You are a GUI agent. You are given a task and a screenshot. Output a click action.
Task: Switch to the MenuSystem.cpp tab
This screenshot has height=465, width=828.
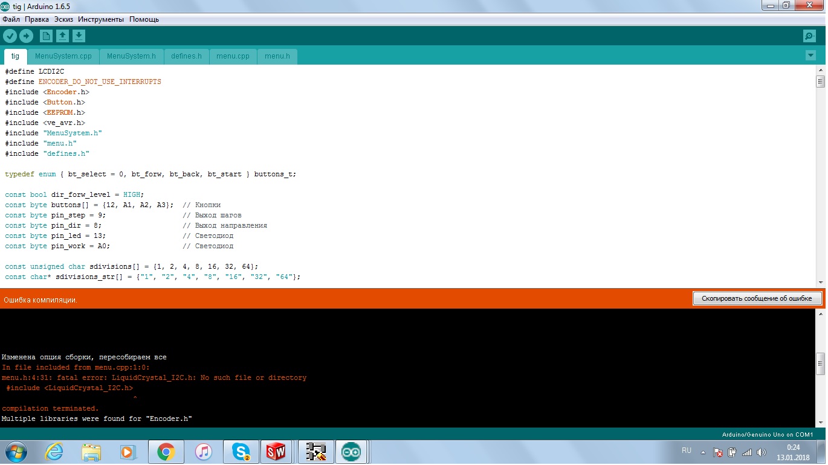click(x=63, y=56)
